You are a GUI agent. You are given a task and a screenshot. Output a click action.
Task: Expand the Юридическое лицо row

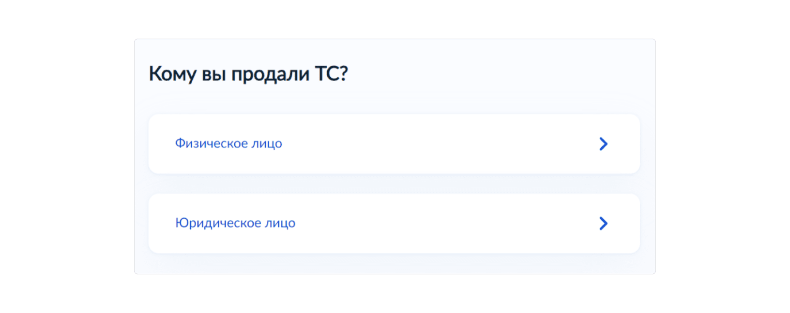coord(394,223)
